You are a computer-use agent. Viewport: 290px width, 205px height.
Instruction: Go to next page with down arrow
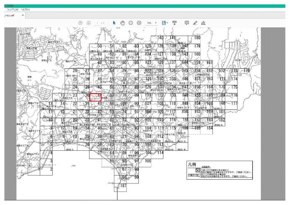tap(88, 23)
